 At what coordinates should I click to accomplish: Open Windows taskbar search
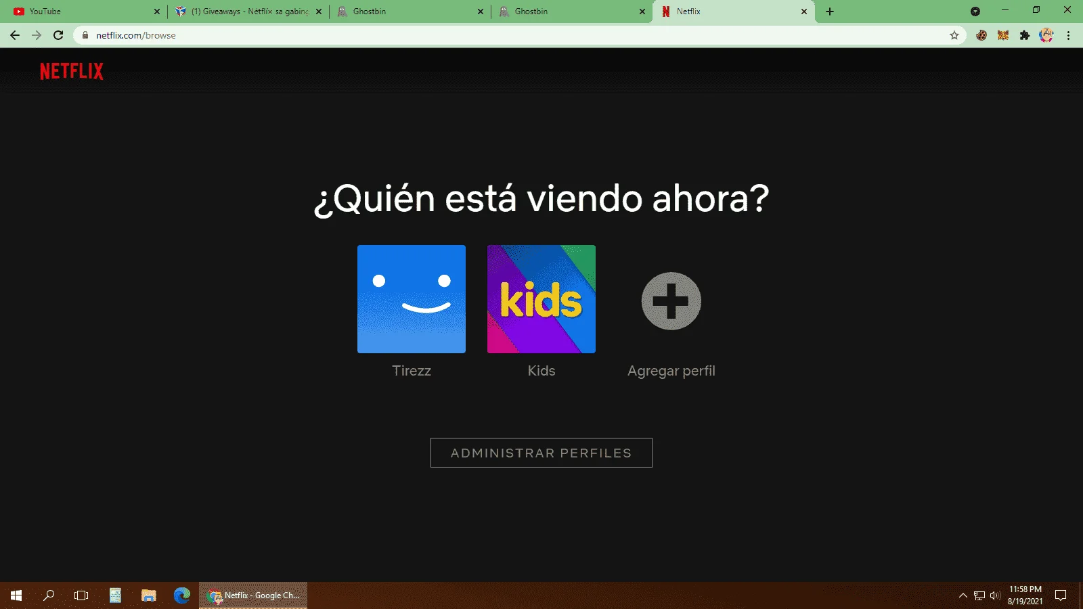click(49, 595)
